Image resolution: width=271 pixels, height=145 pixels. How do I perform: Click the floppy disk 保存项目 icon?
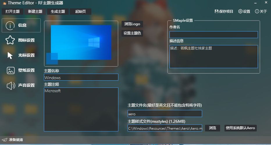(216, 11)
